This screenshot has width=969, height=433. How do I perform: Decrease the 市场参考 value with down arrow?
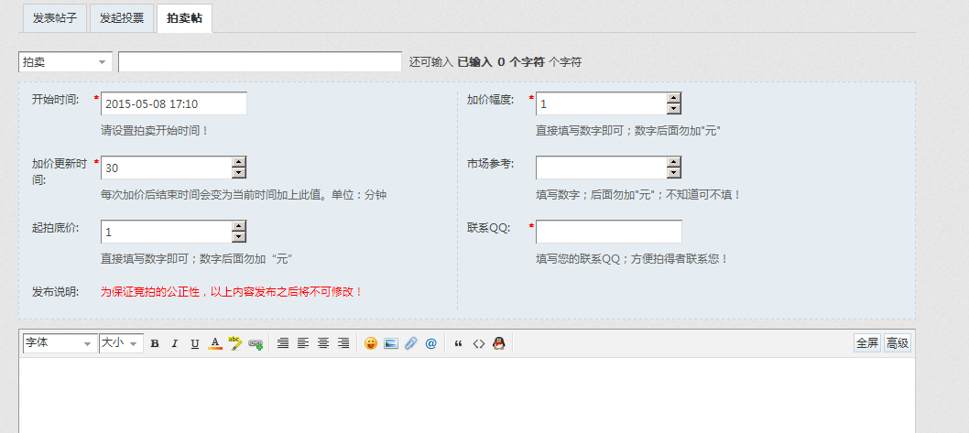tap(674, 173)
